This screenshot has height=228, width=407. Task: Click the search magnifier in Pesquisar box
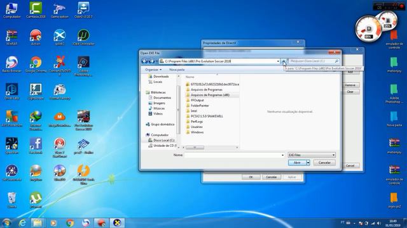336,61
